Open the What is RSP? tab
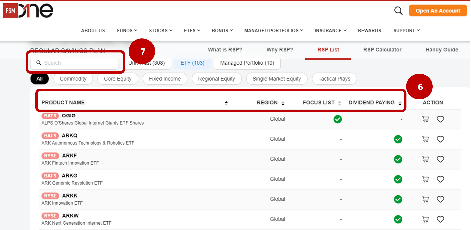This screenshot has width=471, height=230. (225, 50)
